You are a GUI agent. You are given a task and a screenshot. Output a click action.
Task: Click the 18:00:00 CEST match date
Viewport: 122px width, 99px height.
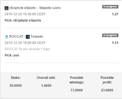click(25, 43)
